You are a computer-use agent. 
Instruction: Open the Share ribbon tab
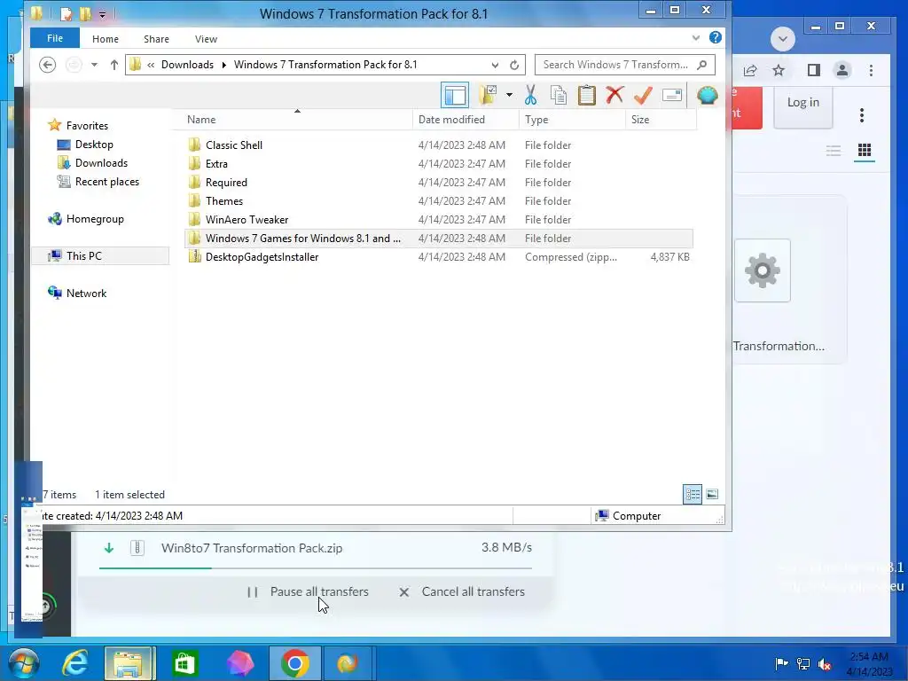click(156, 39)
